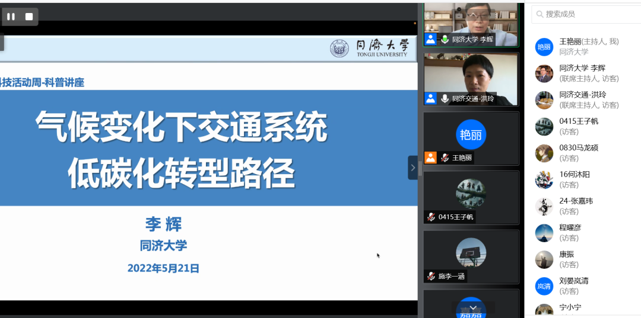
Task: Select 王艳丽 (主持人) in the member list
Action: [589, 46]
